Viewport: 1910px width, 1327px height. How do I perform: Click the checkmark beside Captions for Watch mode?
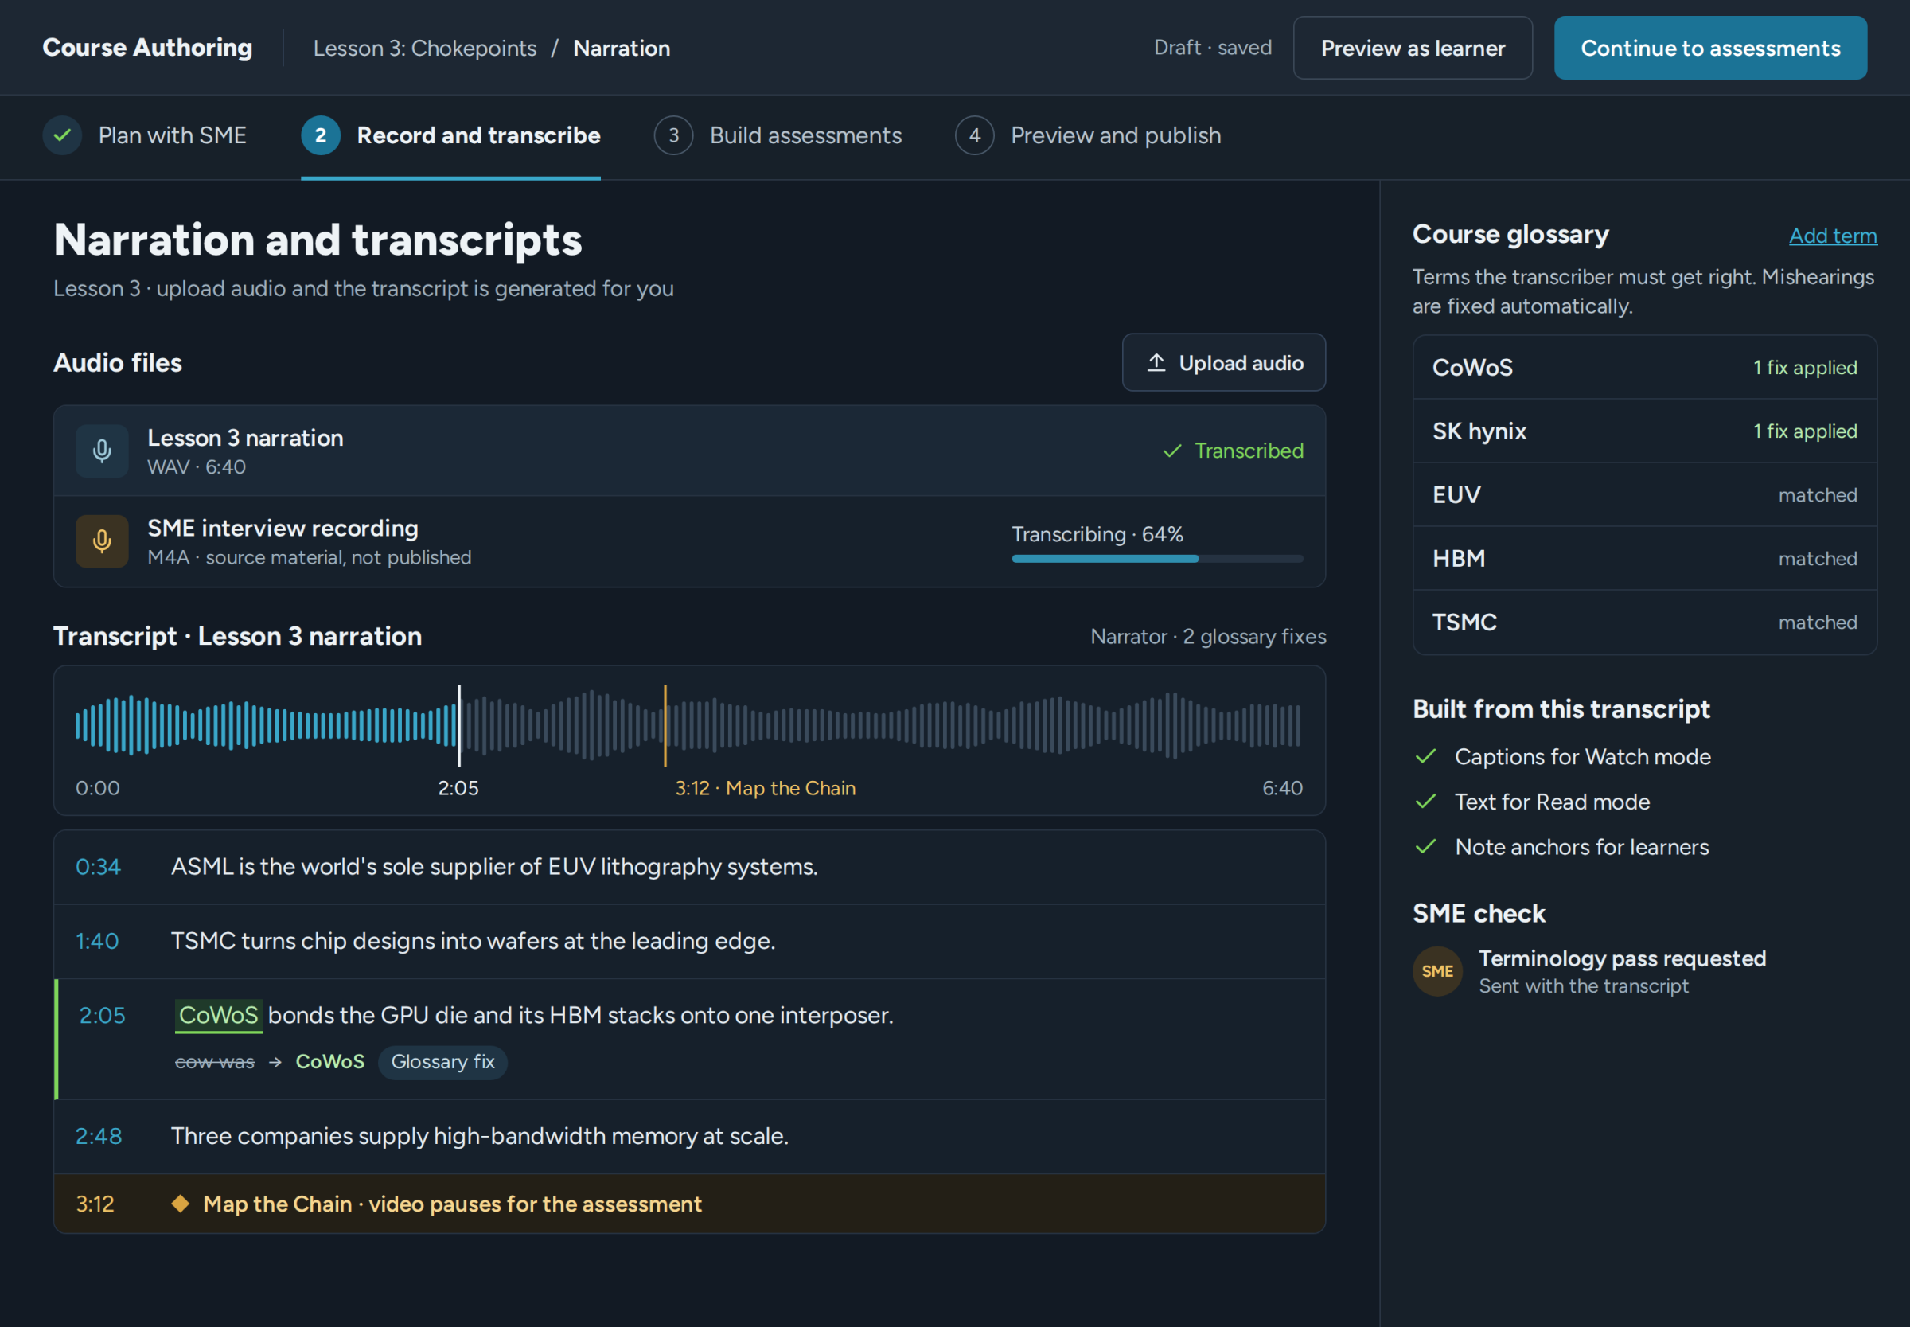(1426, 756)
